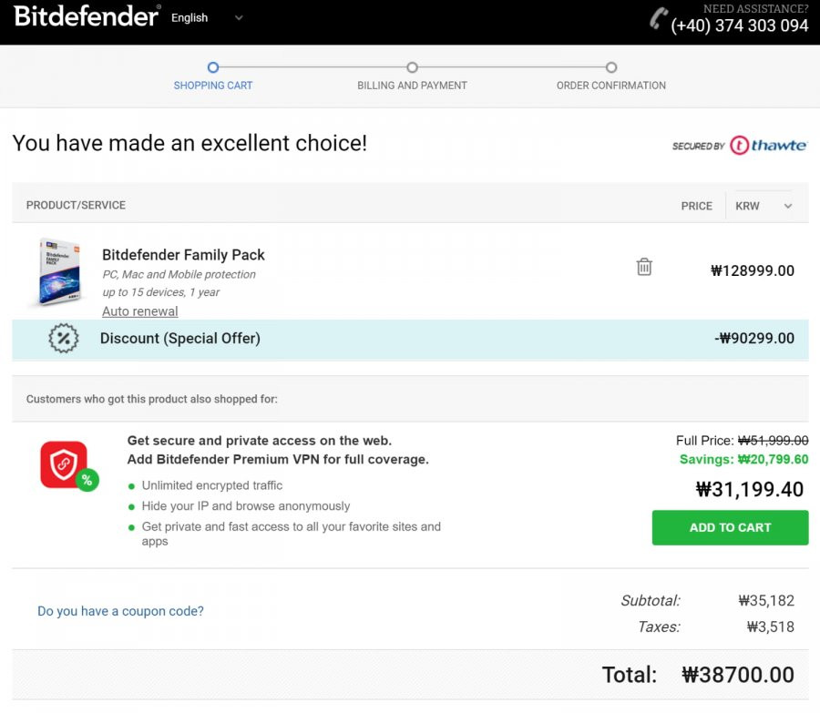The height and width of the screenshot is (713, 820).
Task: Click the phone handset icon
Action: coord(658,18)
